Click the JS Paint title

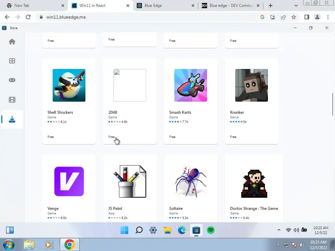pos(115,209)
